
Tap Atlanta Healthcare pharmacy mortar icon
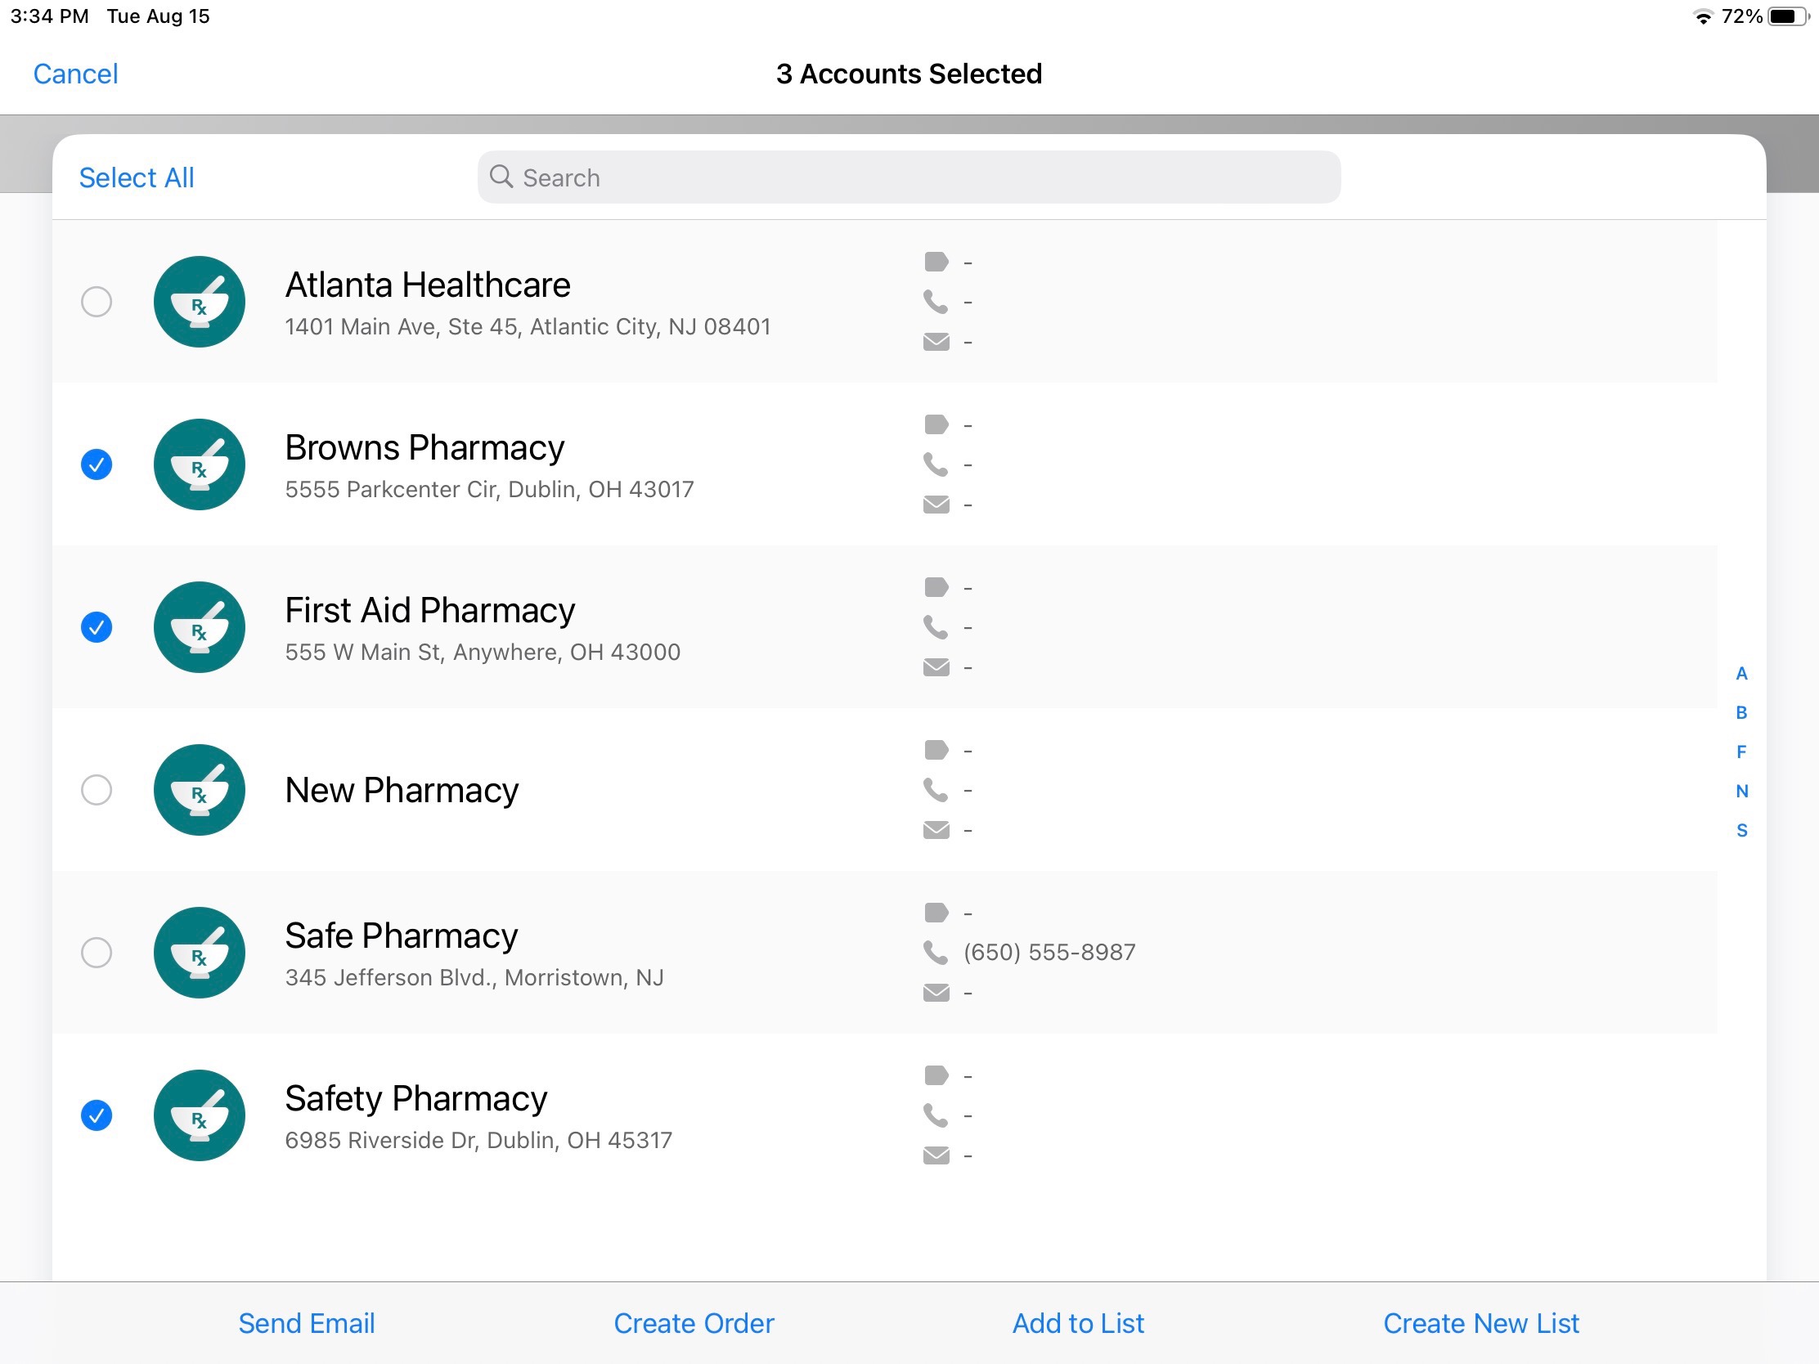click(x=199, y=302)
